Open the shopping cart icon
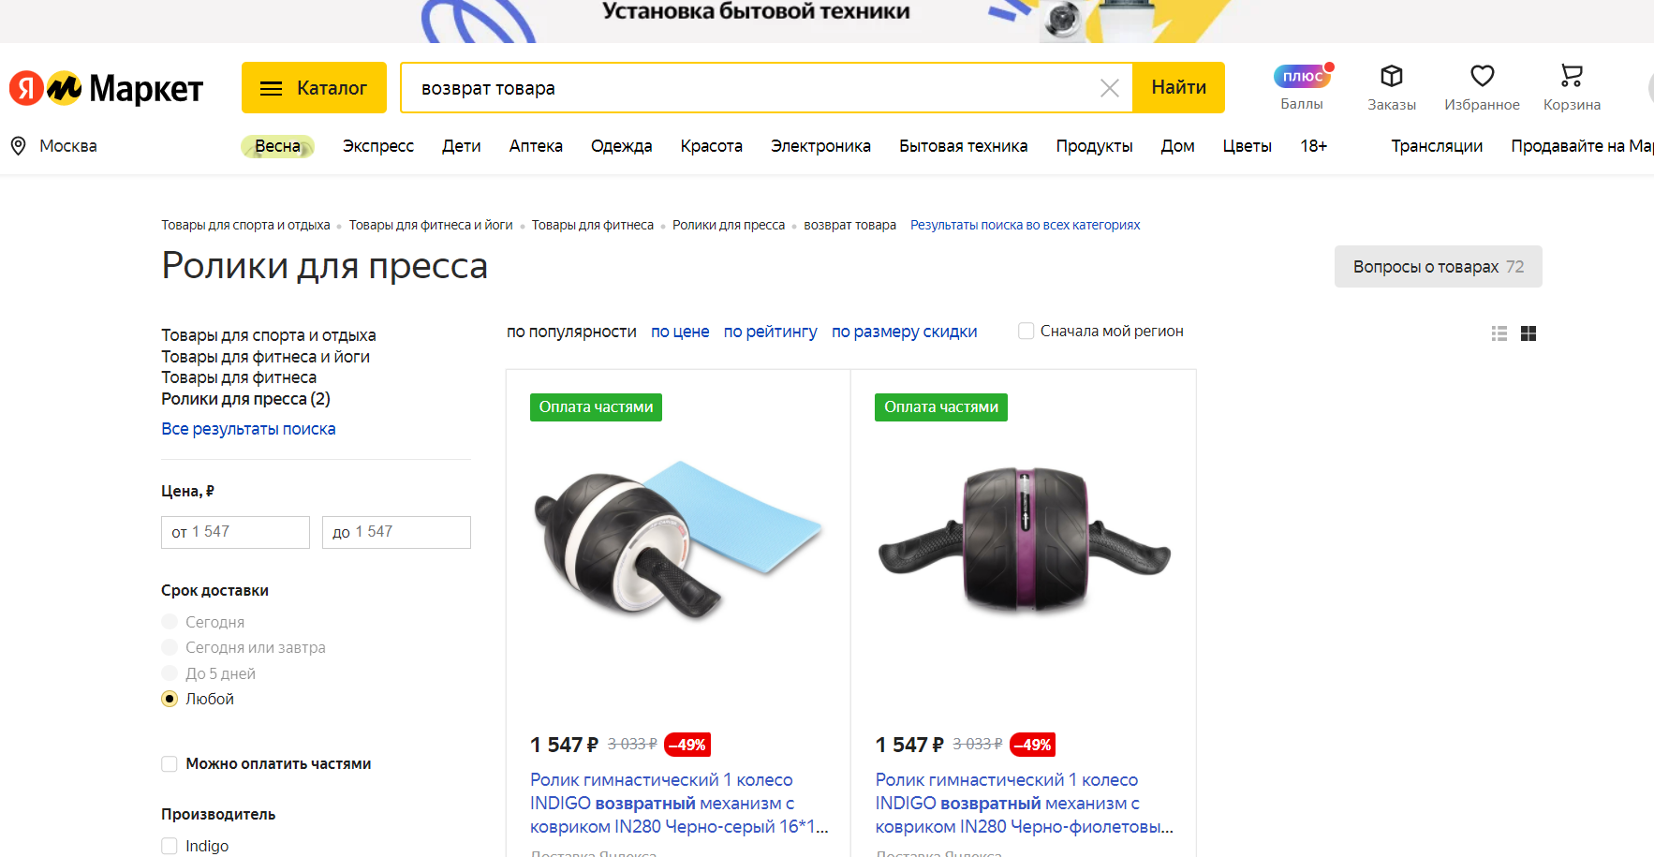 coord(1572,75)
